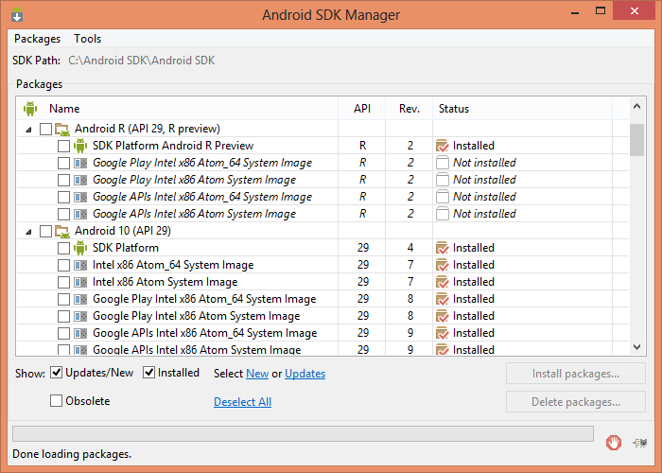The width and height of the screenshot is (662, 473).
Task: Check Intel x86 Atom_64 System Image 29 checkbox
Action: coord(63,265)
